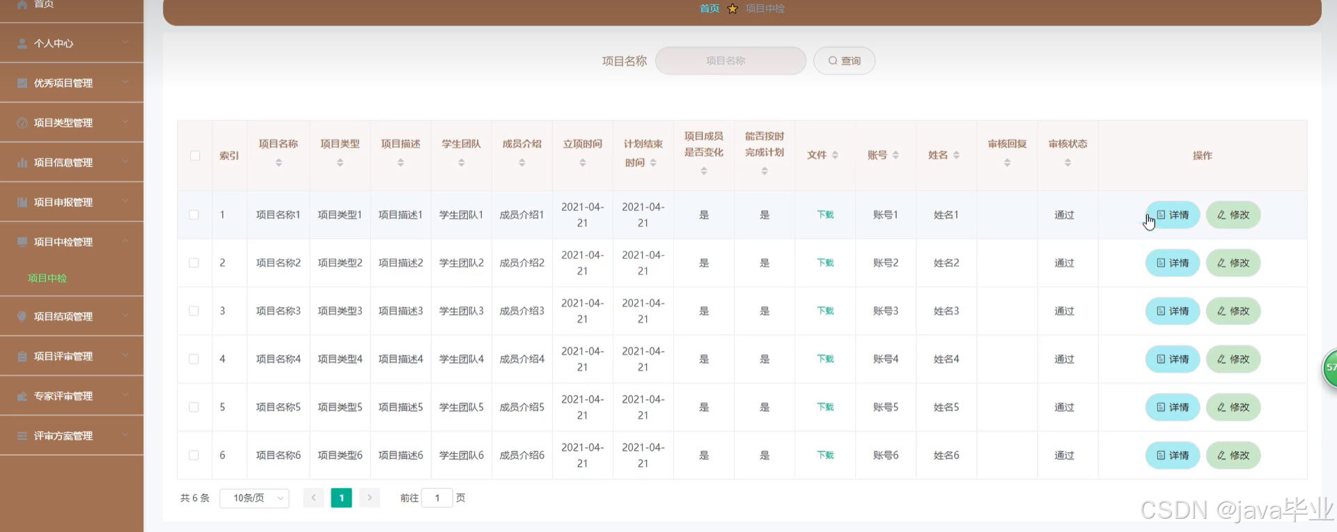Click the sort arrows under 项目成员是否变化 header
The image size is (1337, 532).
pos(704,171)
